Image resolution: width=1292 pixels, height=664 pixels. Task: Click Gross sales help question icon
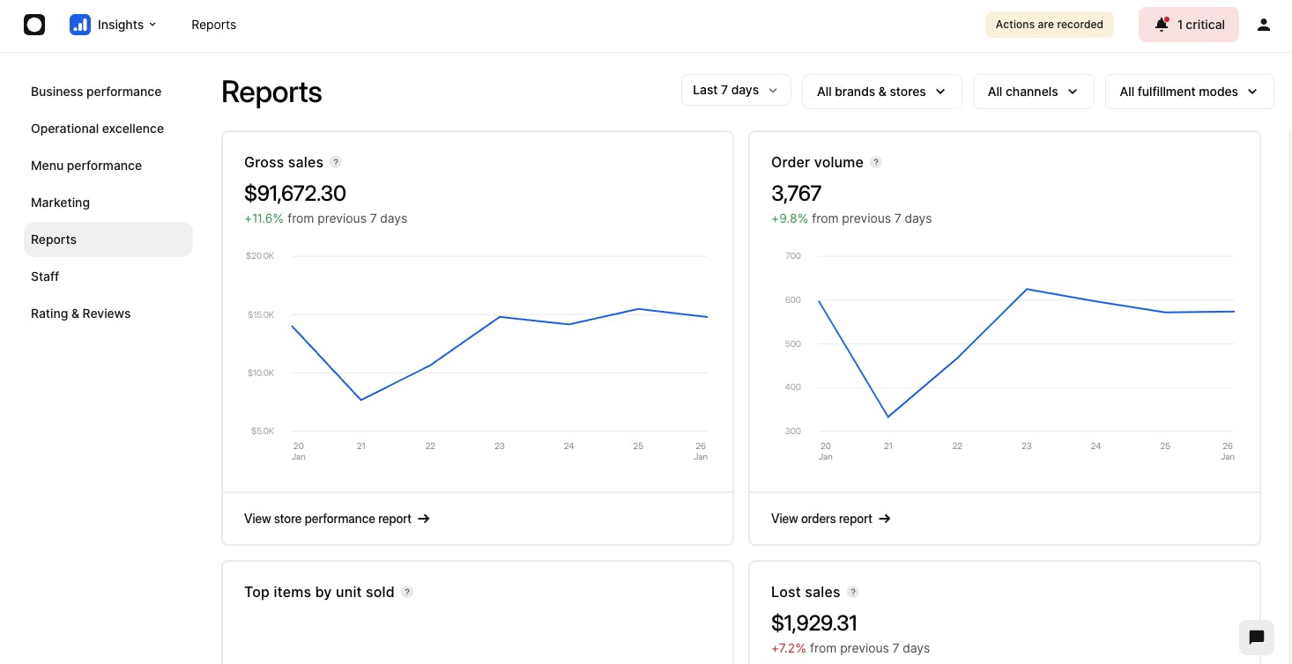pos(336,162)
